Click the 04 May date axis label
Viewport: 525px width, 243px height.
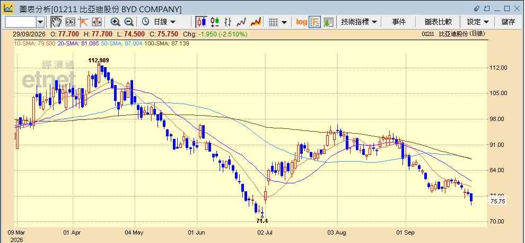[134, 232]
